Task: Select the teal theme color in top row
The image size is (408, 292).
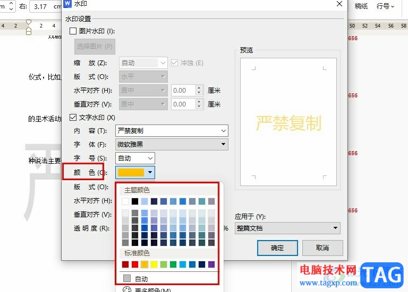Action: point(202,201)
